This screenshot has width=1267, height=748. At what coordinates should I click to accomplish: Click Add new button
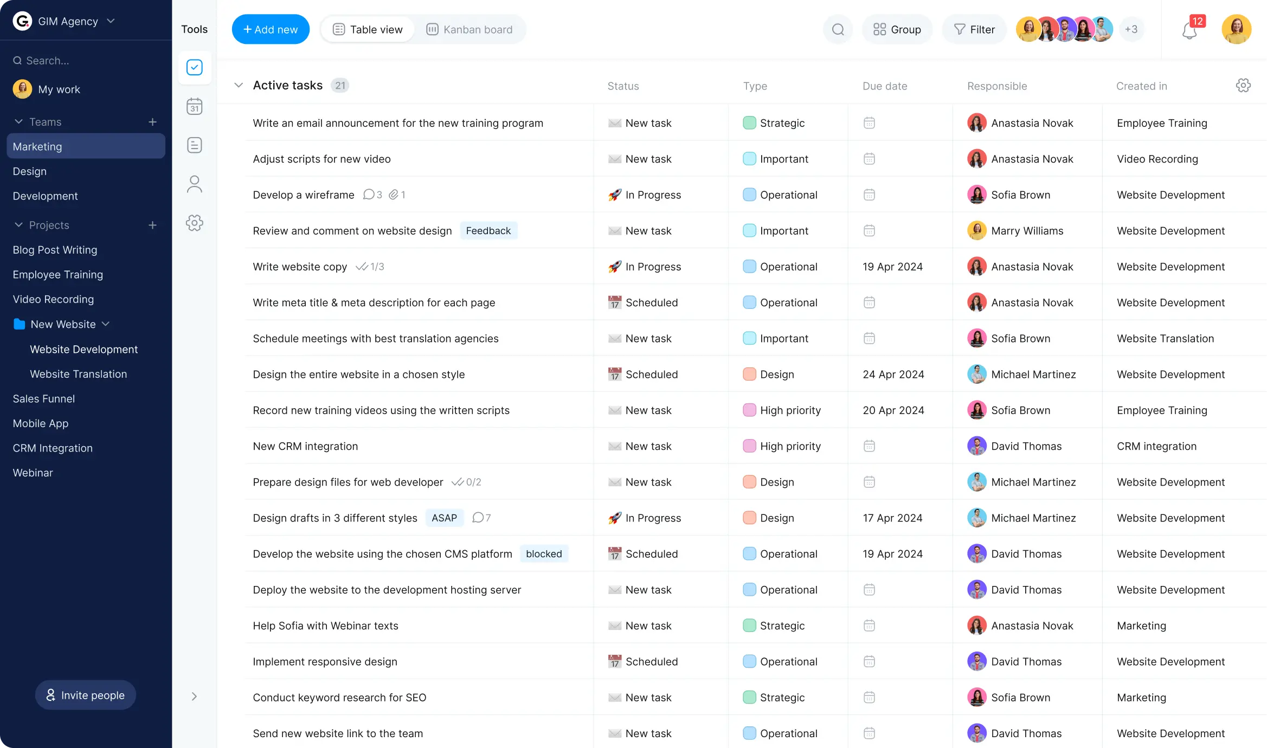(x=271, y=29)
